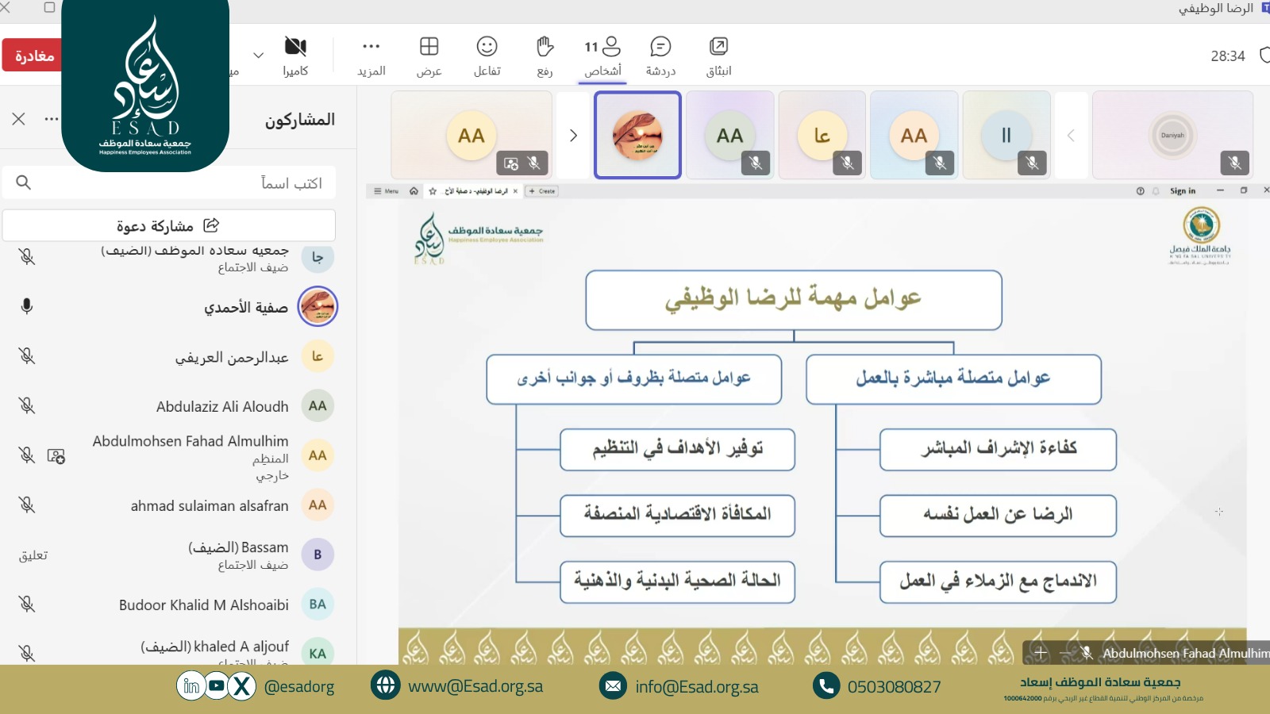Image resolution: width=1270 pixels, height=714 pixels.
Task: Open participants panel ellipsis options
Action: [x=52, y=120]
